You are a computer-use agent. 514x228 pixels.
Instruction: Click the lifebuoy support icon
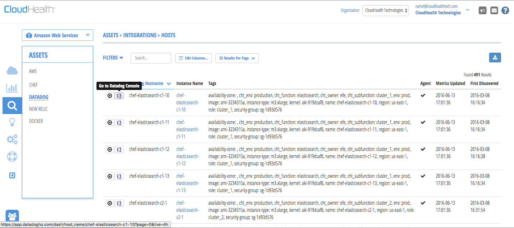click(12, 157)
